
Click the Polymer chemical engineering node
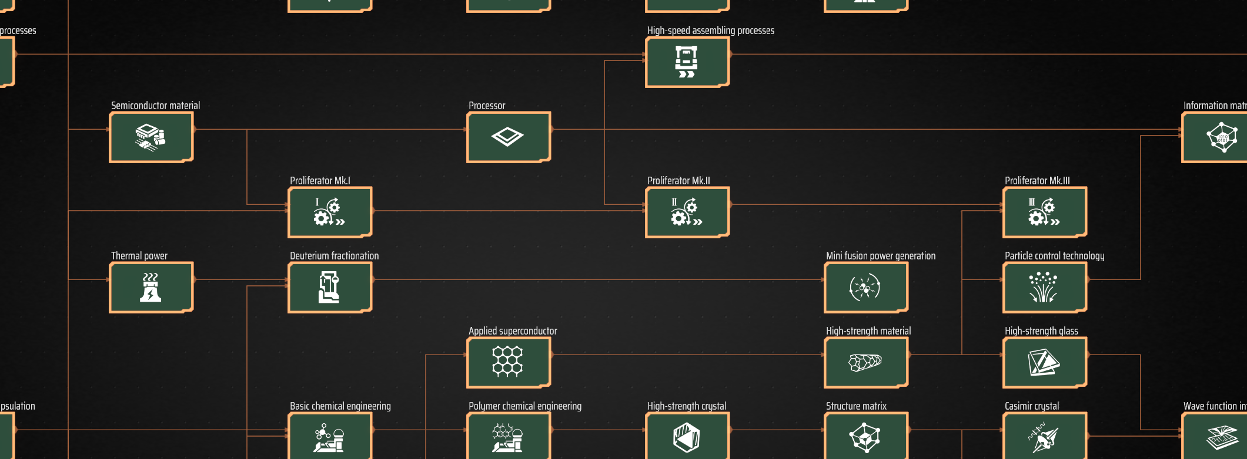509,436
